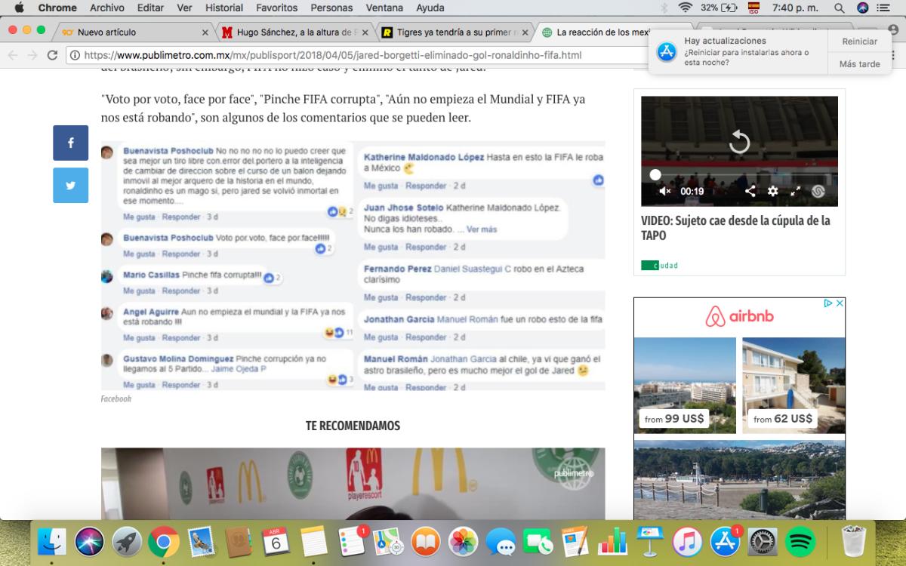The width and height of the screenshot is (906, 566).
Task: Unmute the video player sound
Action: (664, 191)
